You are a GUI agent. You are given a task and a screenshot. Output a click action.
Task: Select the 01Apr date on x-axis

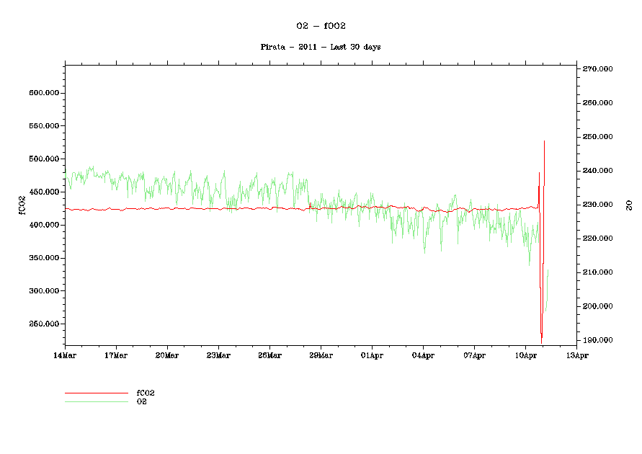point(372,355)
